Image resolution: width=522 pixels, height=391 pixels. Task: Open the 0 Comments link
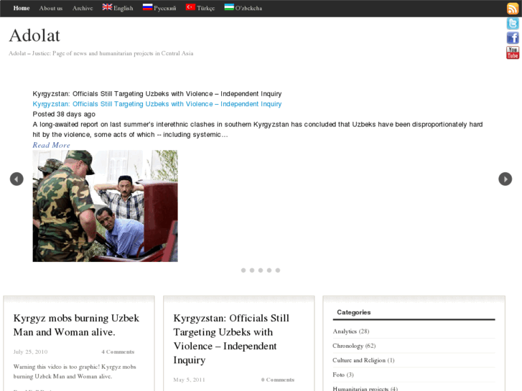278,380
